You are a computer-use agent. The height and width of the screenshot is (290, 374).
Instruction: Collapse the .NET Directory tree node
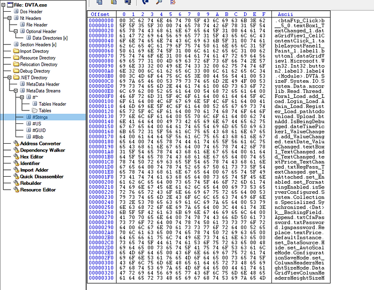pos(10,77)
